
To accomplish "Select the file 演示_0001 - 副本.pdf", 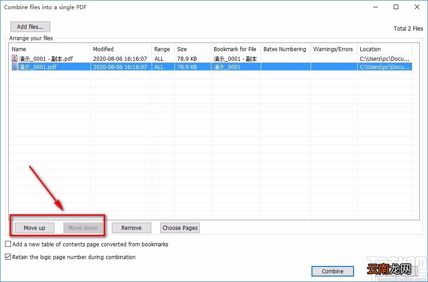I will pyautogui.click(x=46, y=59).
